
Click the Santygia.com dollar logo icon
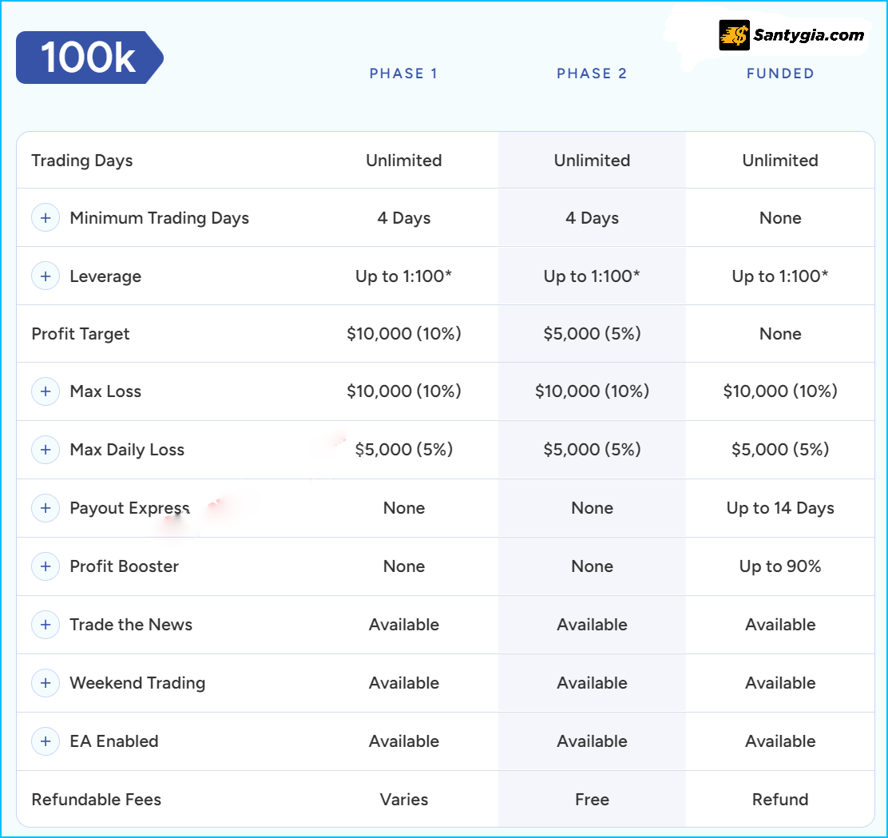coord(734,35)
